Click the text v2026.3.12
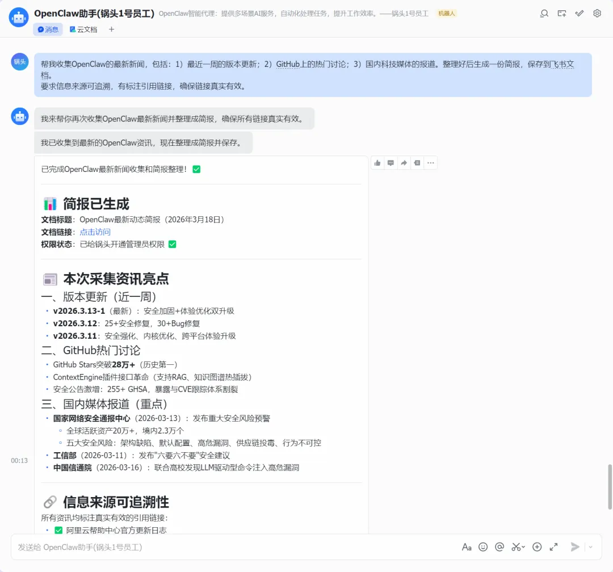The image size is (613, 572). pyautogui.click(x=75, y=323)
